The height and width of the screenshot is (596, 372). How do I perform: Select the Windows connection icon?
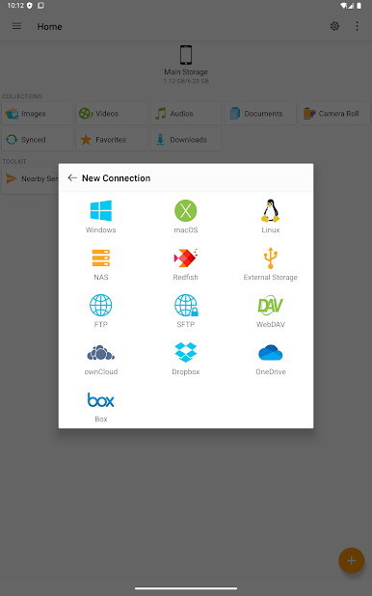(100, 210)
